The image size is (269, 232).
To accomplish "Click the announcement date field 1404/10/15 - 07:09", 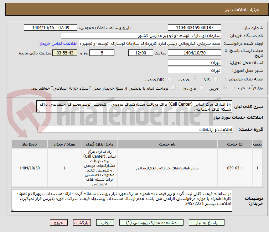I will (51, 27).
